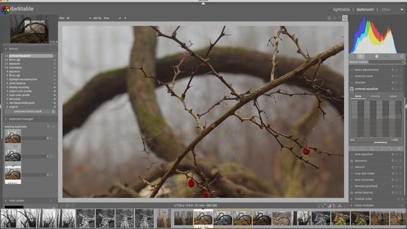Click the black color picker swatch

pyautogui.click(x=14, y=207)
